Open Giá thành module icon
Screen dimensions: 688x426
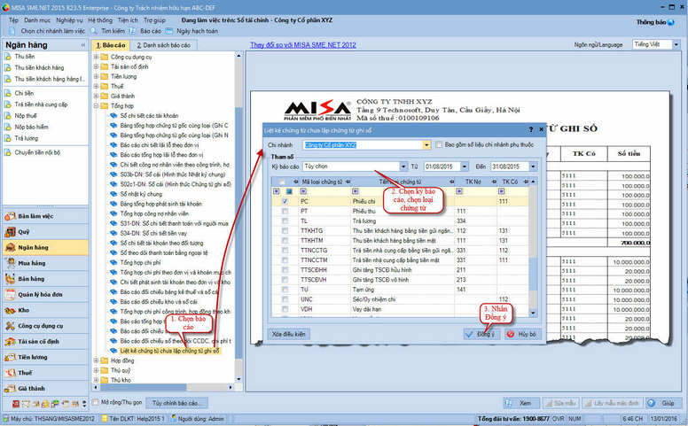[x=10, y=388]
